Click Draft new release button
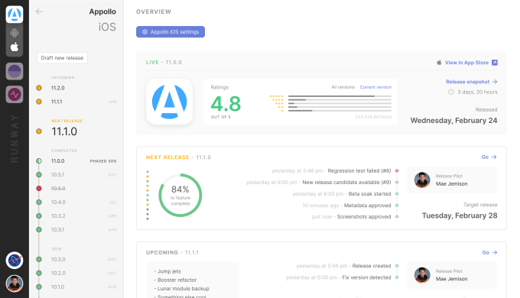Screen dimensions: 520x298 click(x=62, y=58)
